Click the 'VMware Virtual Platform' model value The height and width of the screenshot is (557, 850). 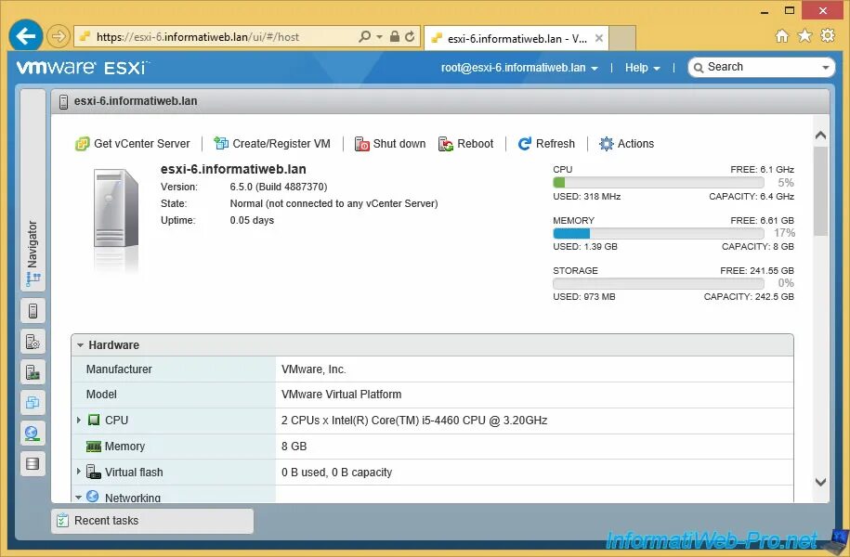342,395
